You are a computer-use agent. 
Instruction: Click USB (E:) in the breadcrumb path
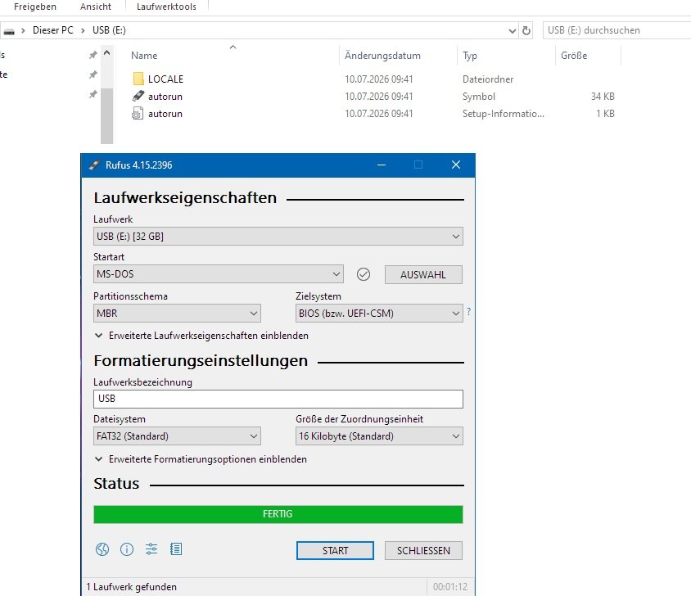(109, 30)
